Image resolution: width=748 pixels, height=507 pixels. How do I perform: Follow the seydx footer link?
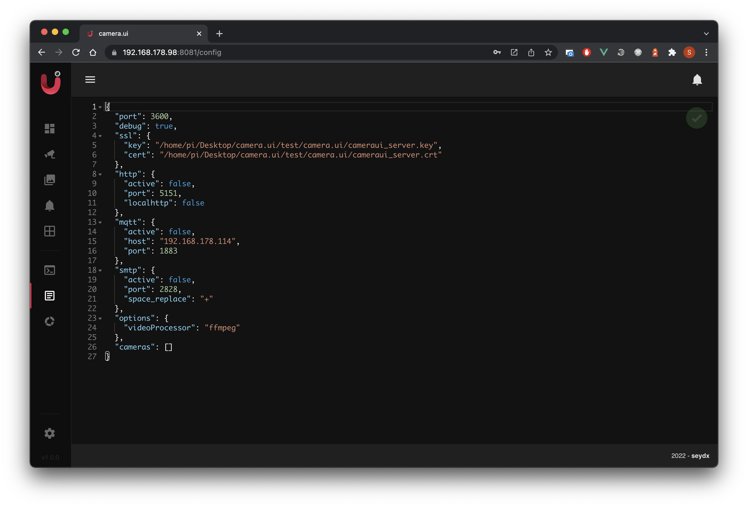[x=700, y=455]
